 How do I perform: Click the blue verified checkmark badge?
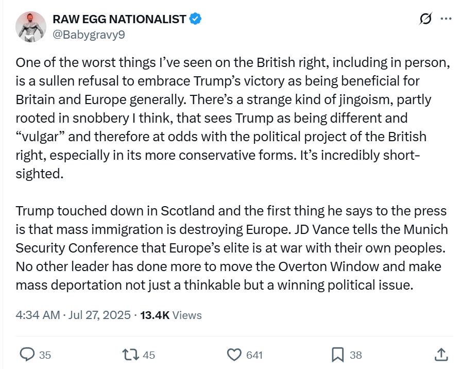point(195,20)
